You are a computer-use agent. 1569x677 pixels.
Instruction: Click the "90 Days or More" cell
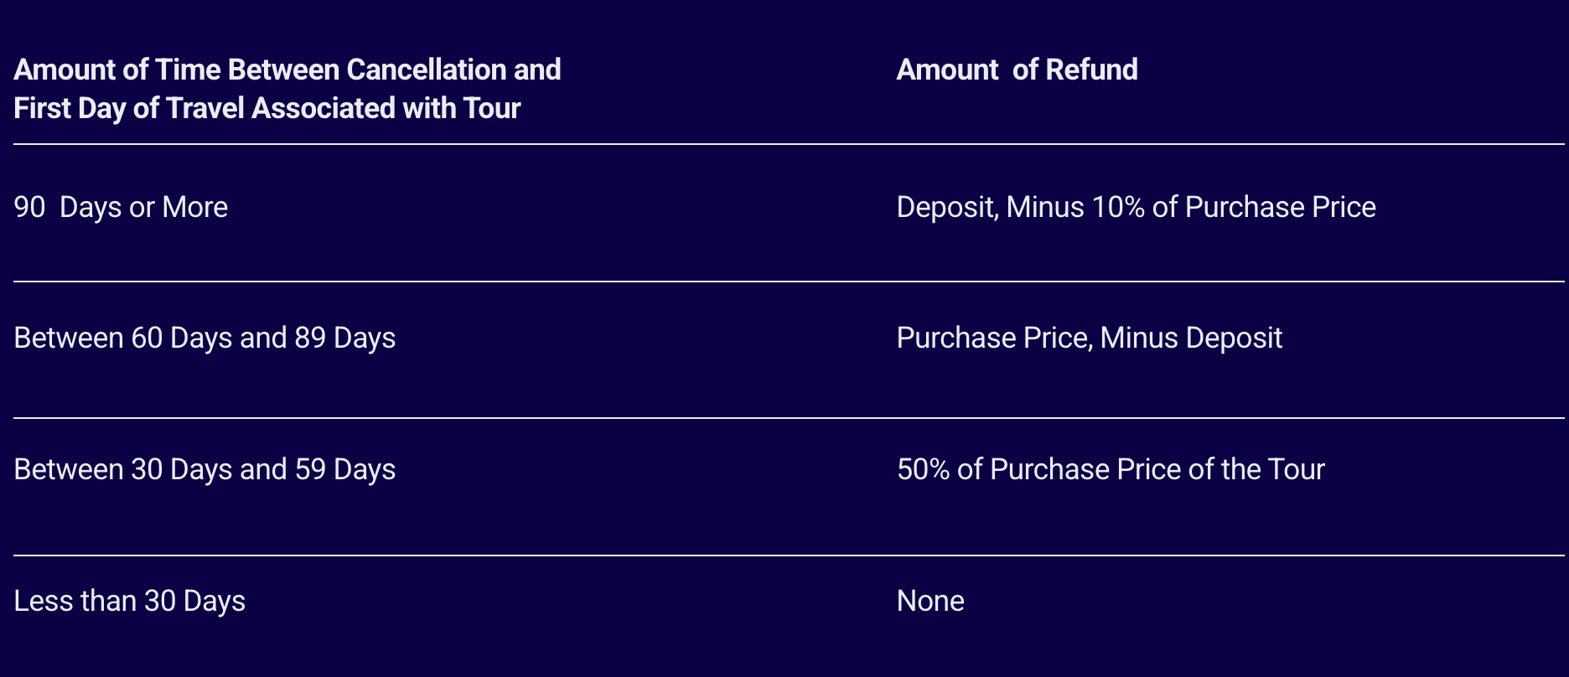point(121,207)
